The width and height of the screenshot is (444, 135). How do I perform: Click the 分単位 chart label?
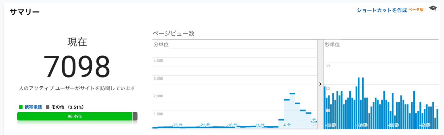(x=161, y=44)
